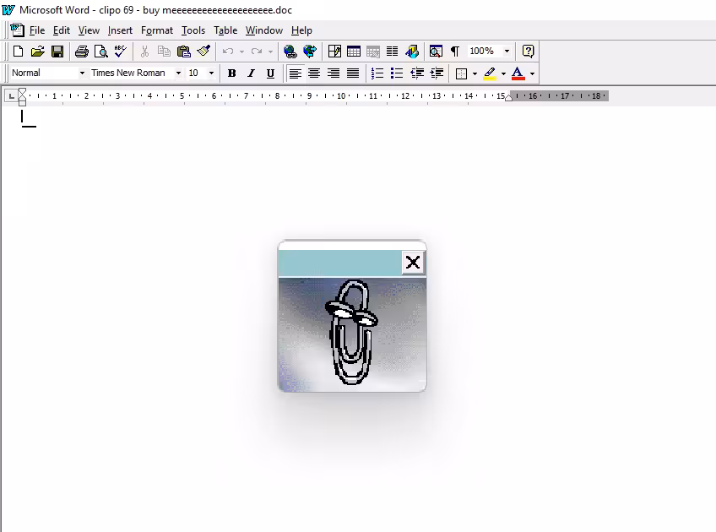Open the File menu
The image size is (716, 532).
point(37,30)
